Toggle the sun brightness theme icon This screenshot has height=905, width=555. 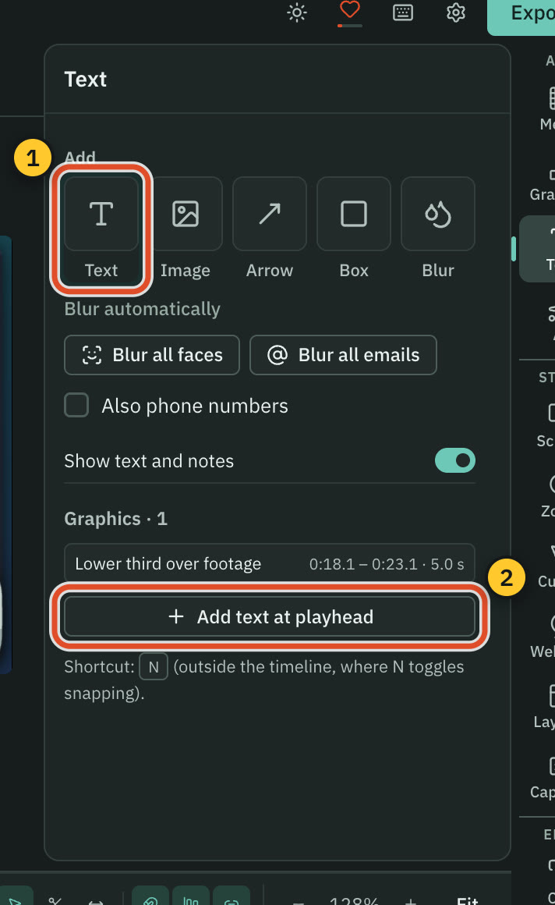tap(297, 12)
